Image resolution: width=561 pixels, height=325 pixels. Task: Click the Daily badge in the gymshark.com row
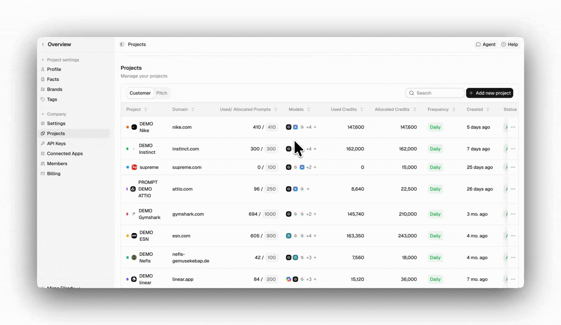pyautogui.click(x=435, y=214)
